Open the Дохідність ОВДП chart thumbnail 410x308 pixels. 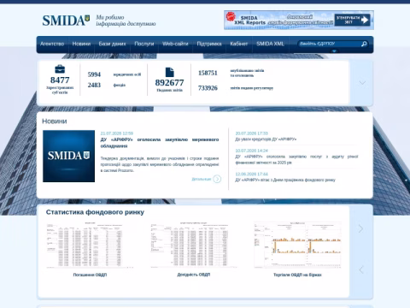[194, 246]
